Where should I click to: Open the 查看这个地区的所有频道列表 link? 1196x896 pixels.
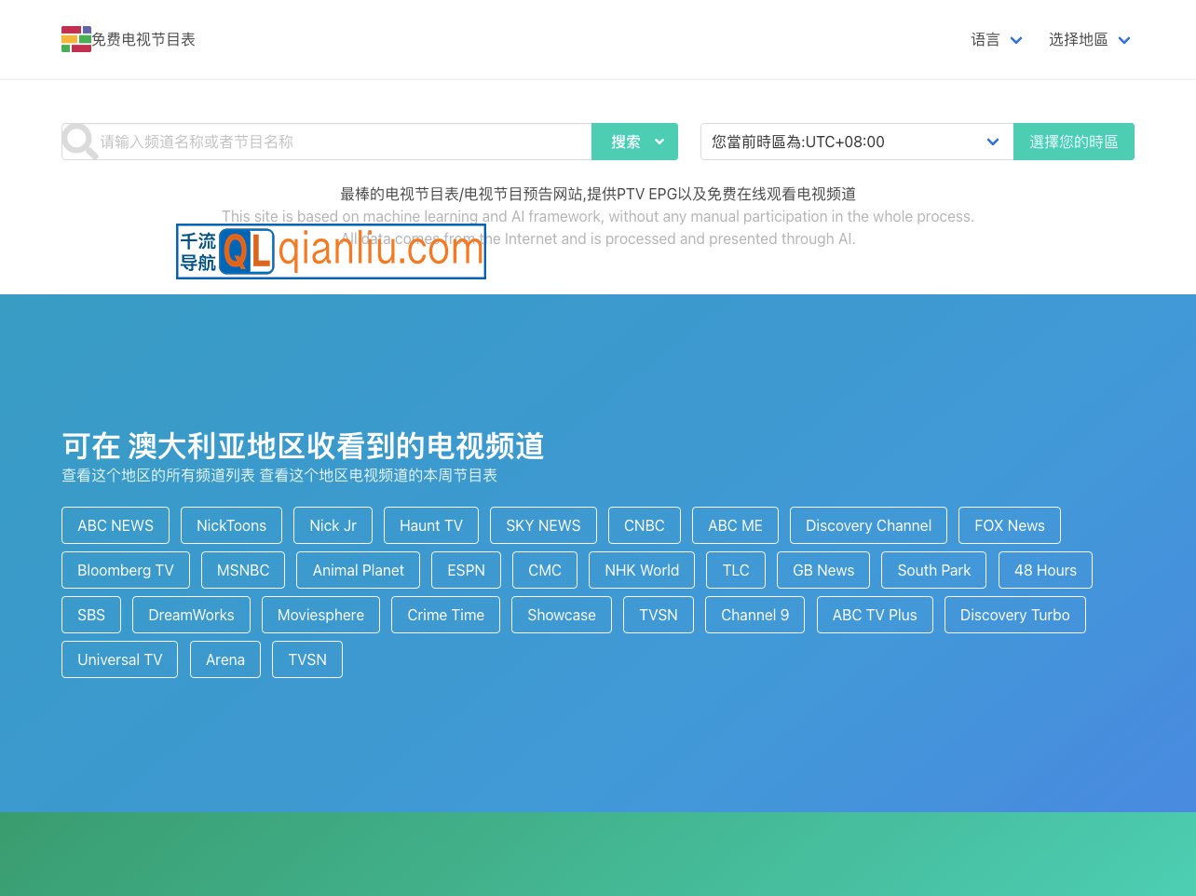tap(157, 475)
